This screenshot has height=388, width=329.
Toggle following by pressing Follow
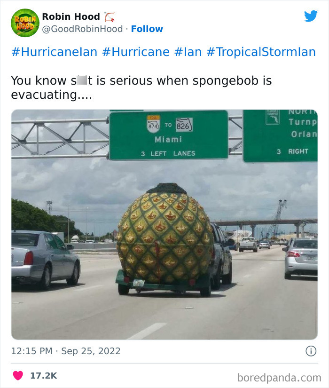[148, 29]
